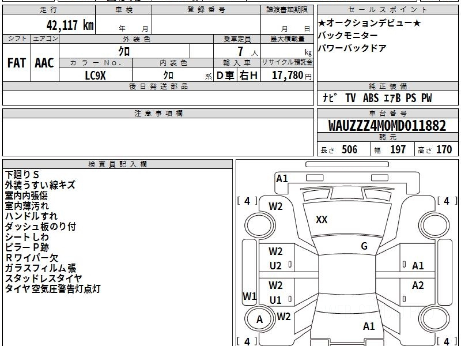
Task: Select the seating capacity value 7 人
Action: tap(248, 52)
